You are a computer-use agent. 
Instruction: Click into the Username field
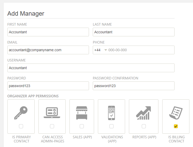[91, 68]
